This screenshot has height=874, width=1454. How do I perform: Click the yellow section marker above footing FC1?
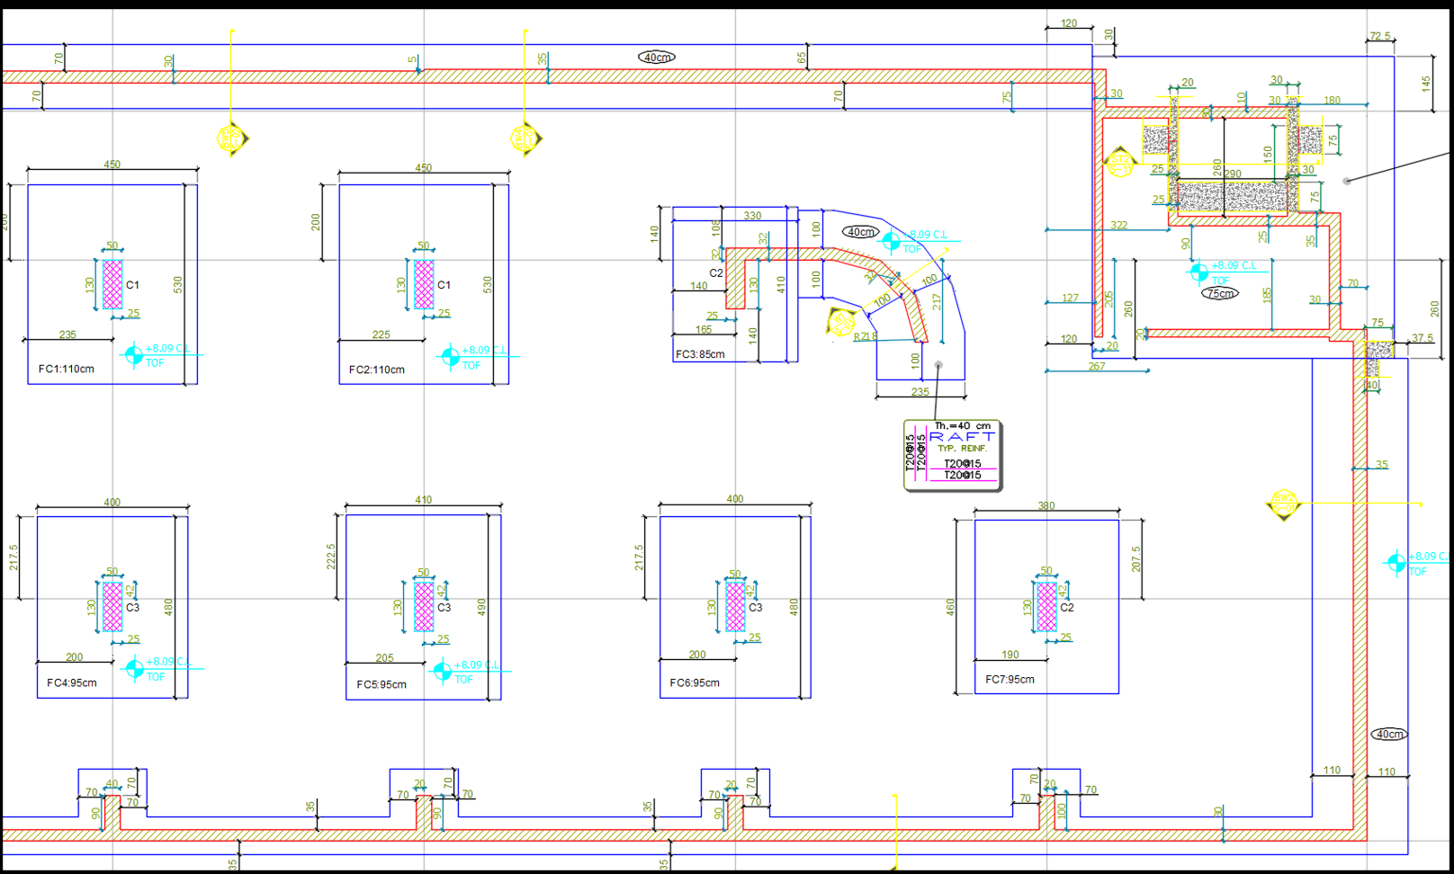tap(232, 138)
